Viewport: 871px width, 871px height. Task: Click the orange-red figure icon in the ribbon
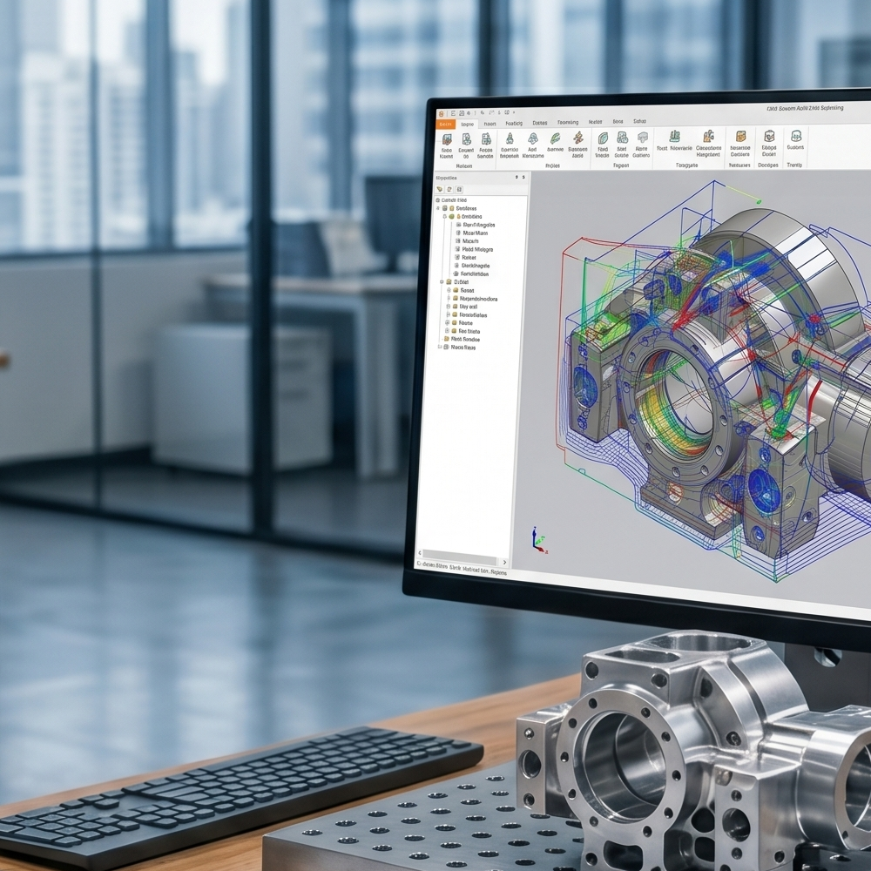pyautogui.click(x=578, y=138)
